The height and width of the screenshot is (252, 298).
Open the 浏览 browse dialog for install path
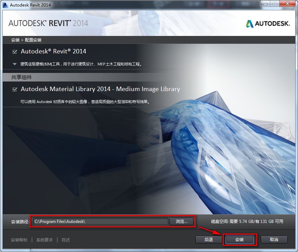point(182,221)
